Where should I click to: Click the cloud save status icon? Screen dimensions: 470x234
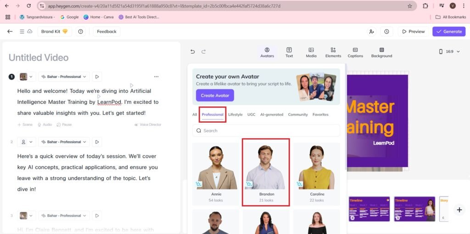point(30,32)
